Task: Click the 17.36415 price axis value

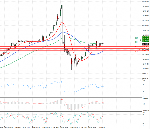Action: click(146, 11)
